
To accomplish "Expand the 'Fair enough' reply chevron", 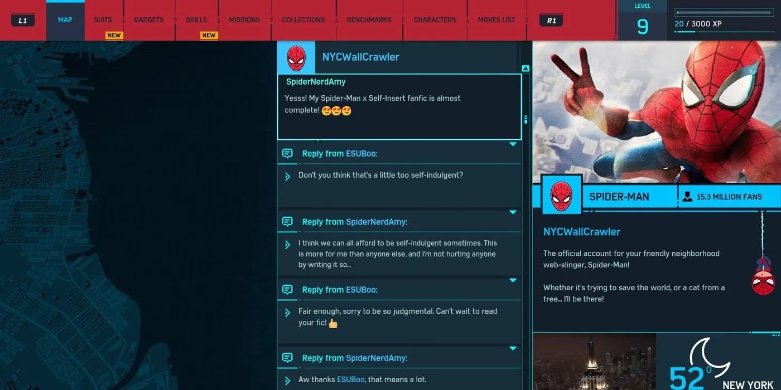I will (x=287, y=313).
